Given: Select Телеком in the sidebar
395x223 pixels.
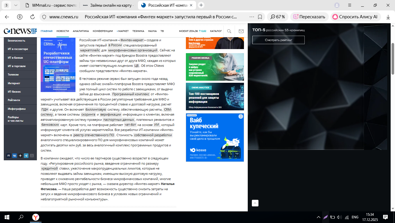Looking at the screenshot, I should [20, 75].
